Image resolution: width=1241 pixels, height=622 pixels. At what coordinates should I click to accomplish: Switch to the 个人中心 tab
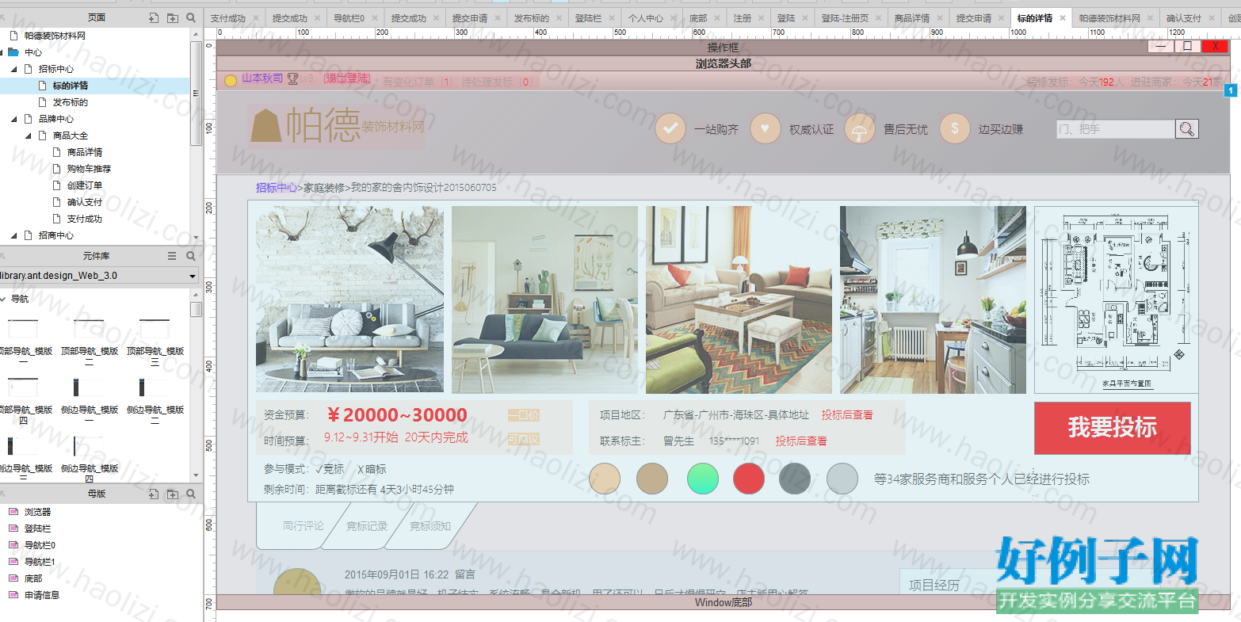(x=646, y=18)
